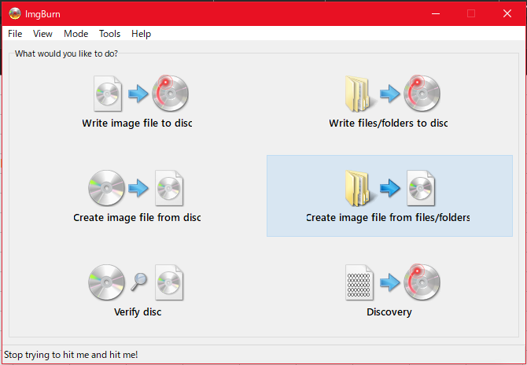Click the blue arrow in Write image file to disc
This screenshot has width=527, height=365.
pos(138,93)
